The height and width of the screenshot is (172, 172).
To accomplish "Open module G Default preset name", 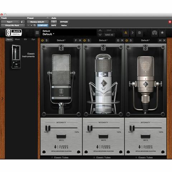I will click(x=103, y=40).
